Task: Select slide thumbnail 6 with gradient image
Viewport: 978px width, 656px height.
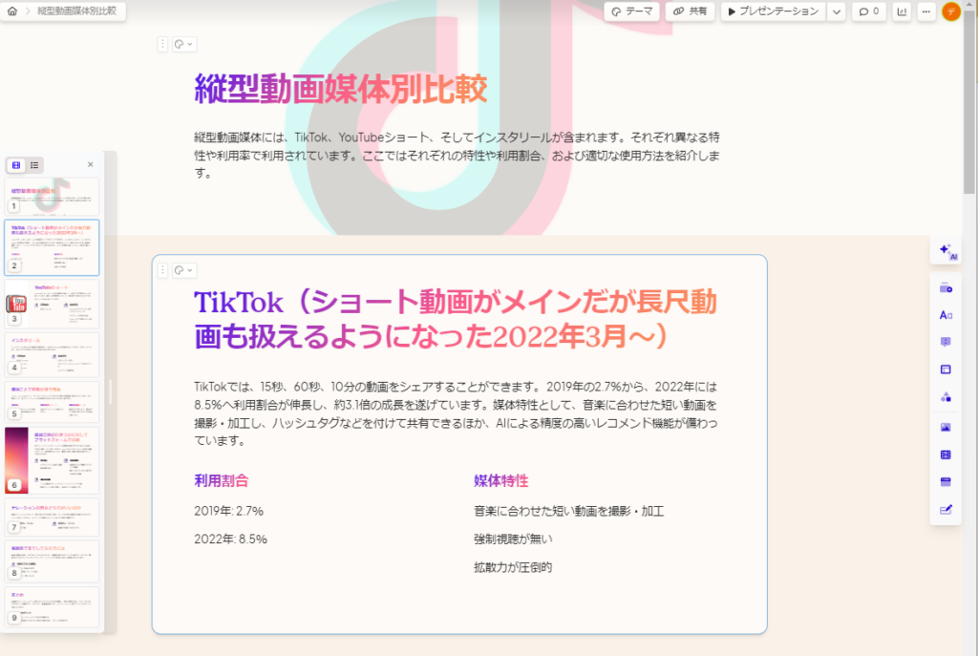Action: (x=52, y=460)
